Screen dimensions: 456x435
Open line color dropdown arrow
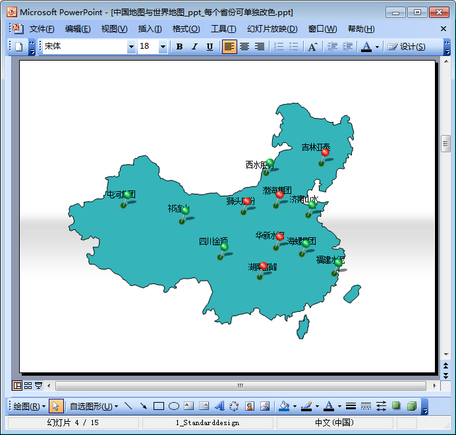(x=317, y=406)
